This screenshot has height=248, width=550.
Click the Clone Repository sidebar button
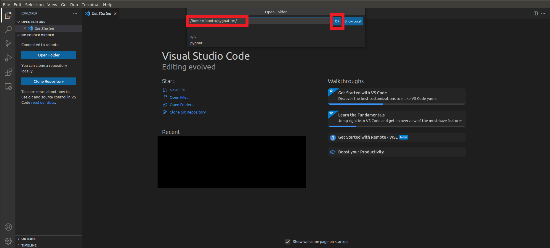[49, 81]
